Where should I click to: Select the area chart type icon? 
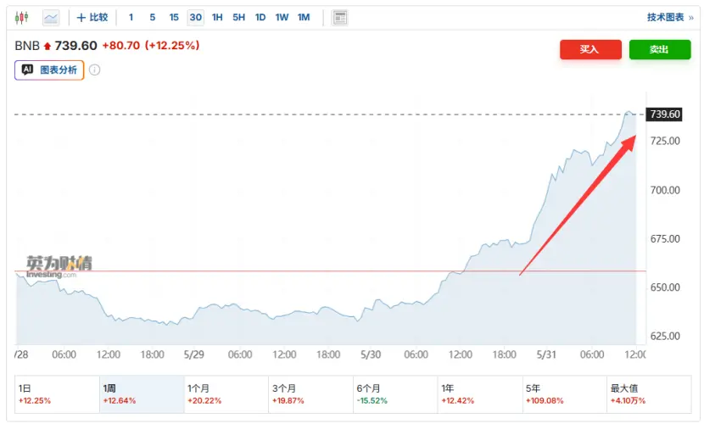(x=51, y=18)
